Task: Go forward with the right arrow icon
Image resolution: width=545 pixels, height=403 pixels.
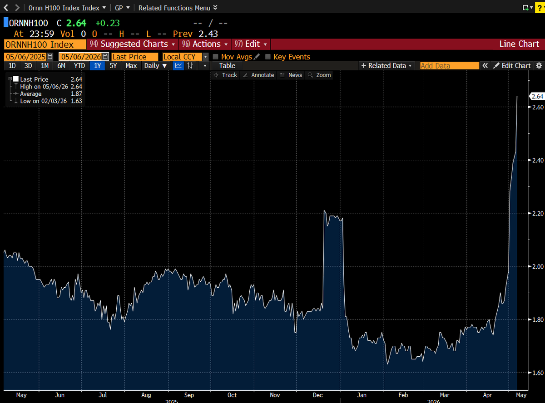Action: coord(17,8)
